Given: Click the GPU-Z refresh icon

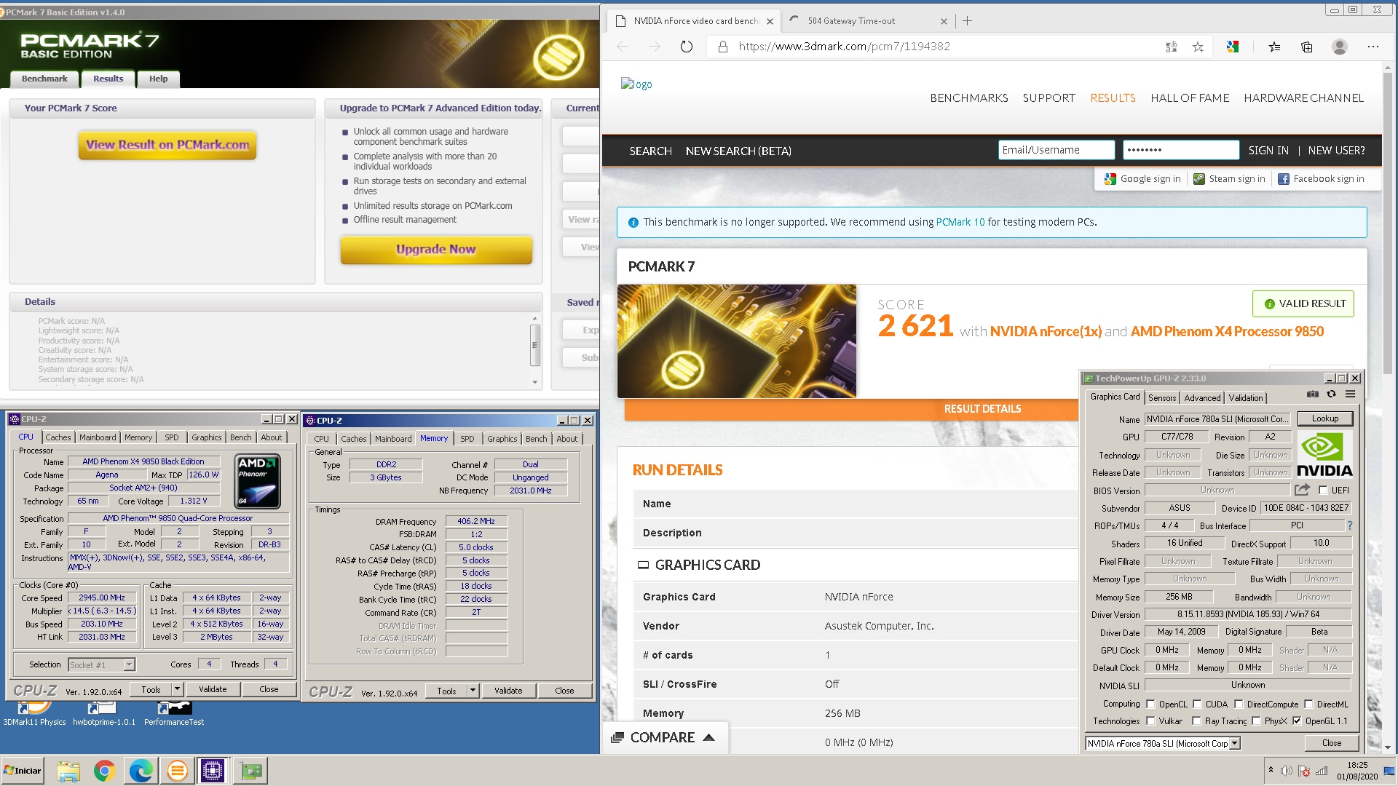Looking at the screenshot, I should [x=1331, y=394].
